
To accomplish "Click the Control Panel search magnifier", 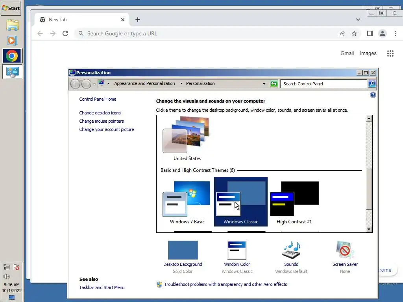I will (x=372, y=84).
